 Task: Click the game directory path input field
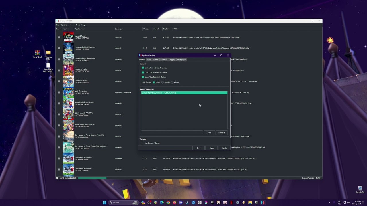click(x=172, y=133)
